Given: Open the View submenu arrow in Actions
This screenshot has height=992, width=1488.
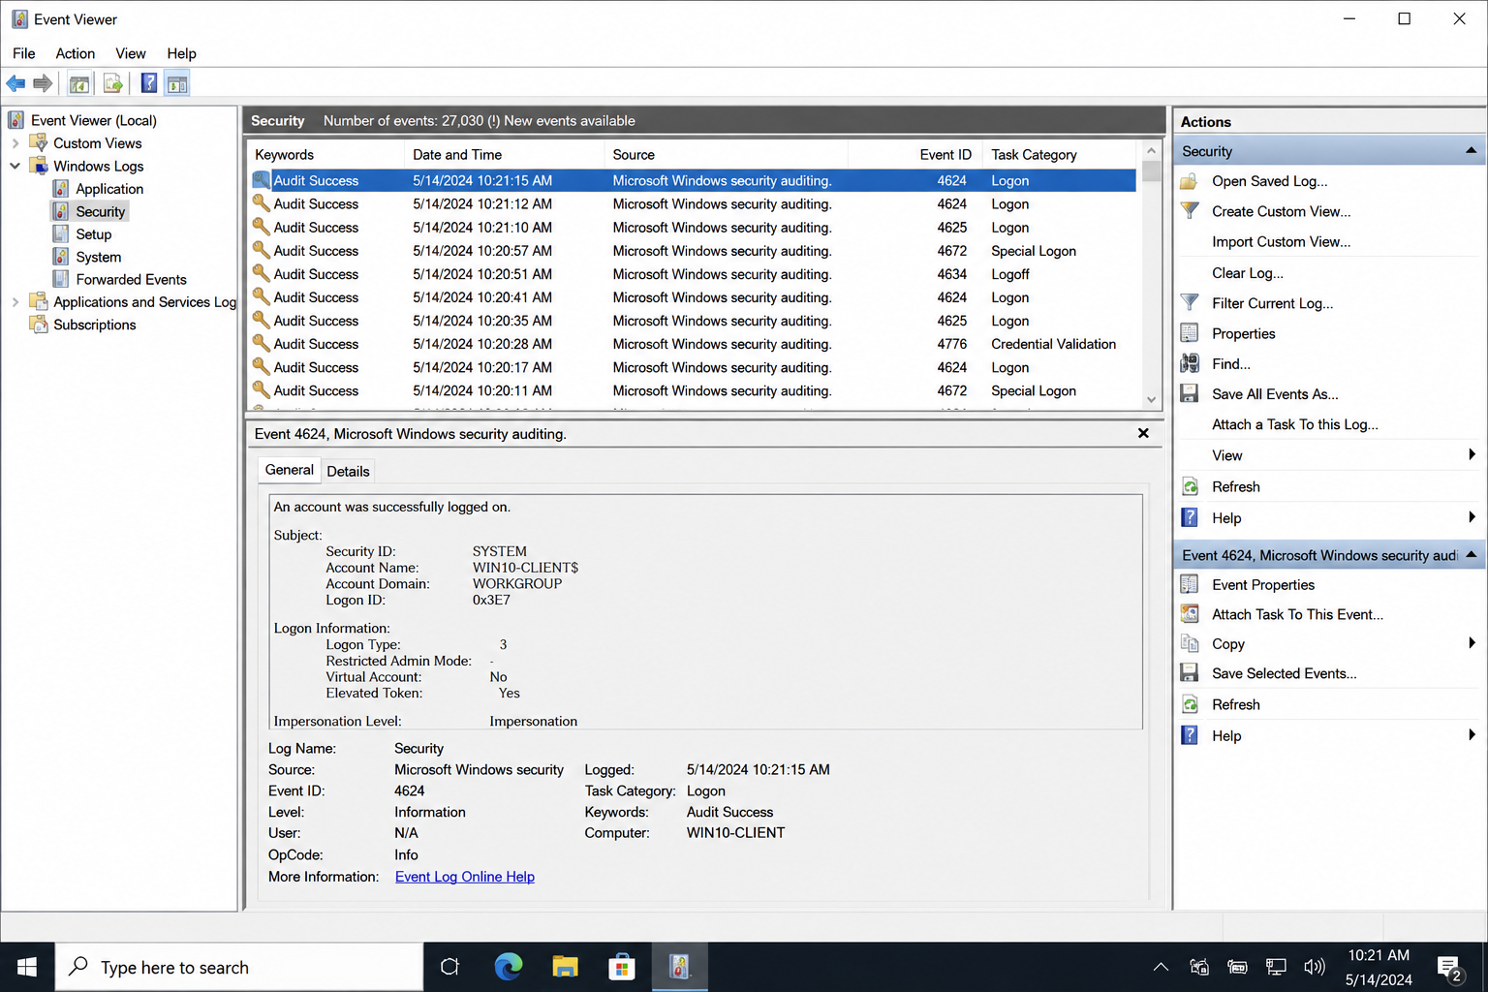Looking at the screenshot, I should [x=1472, y=455].
